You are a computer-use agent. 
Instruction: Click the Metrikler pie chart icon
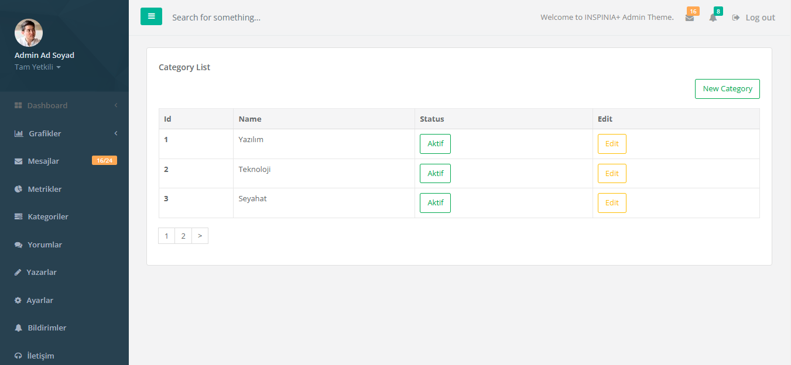[18, 189]
